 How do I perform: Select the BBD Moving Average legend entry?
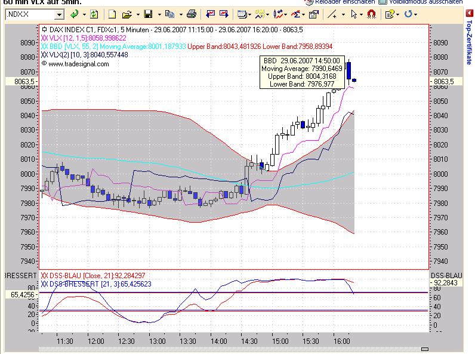pos(113,47)
